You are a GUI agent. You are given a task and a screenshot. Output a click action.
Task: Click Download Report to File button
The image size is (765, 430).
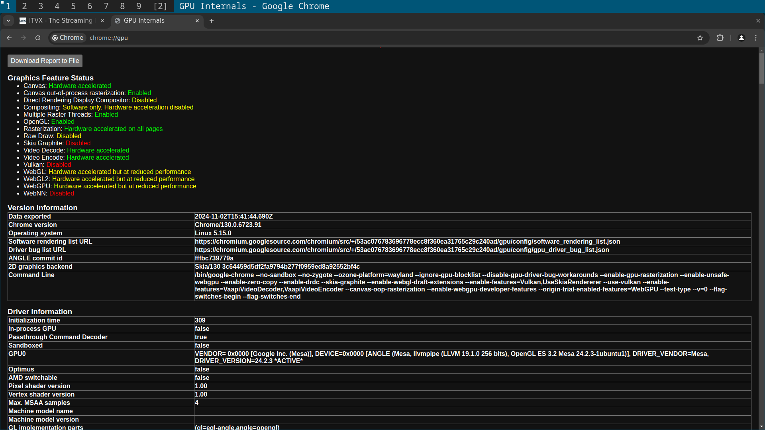pyautogui.click(x=45, y=61)
